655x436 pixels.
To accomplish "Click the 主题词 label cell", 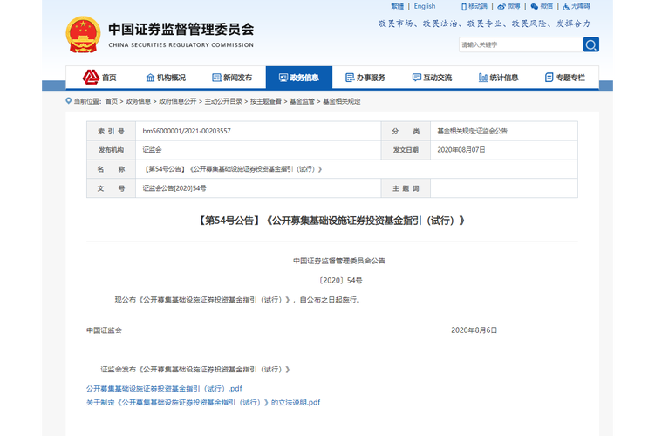I will [406, 188].
